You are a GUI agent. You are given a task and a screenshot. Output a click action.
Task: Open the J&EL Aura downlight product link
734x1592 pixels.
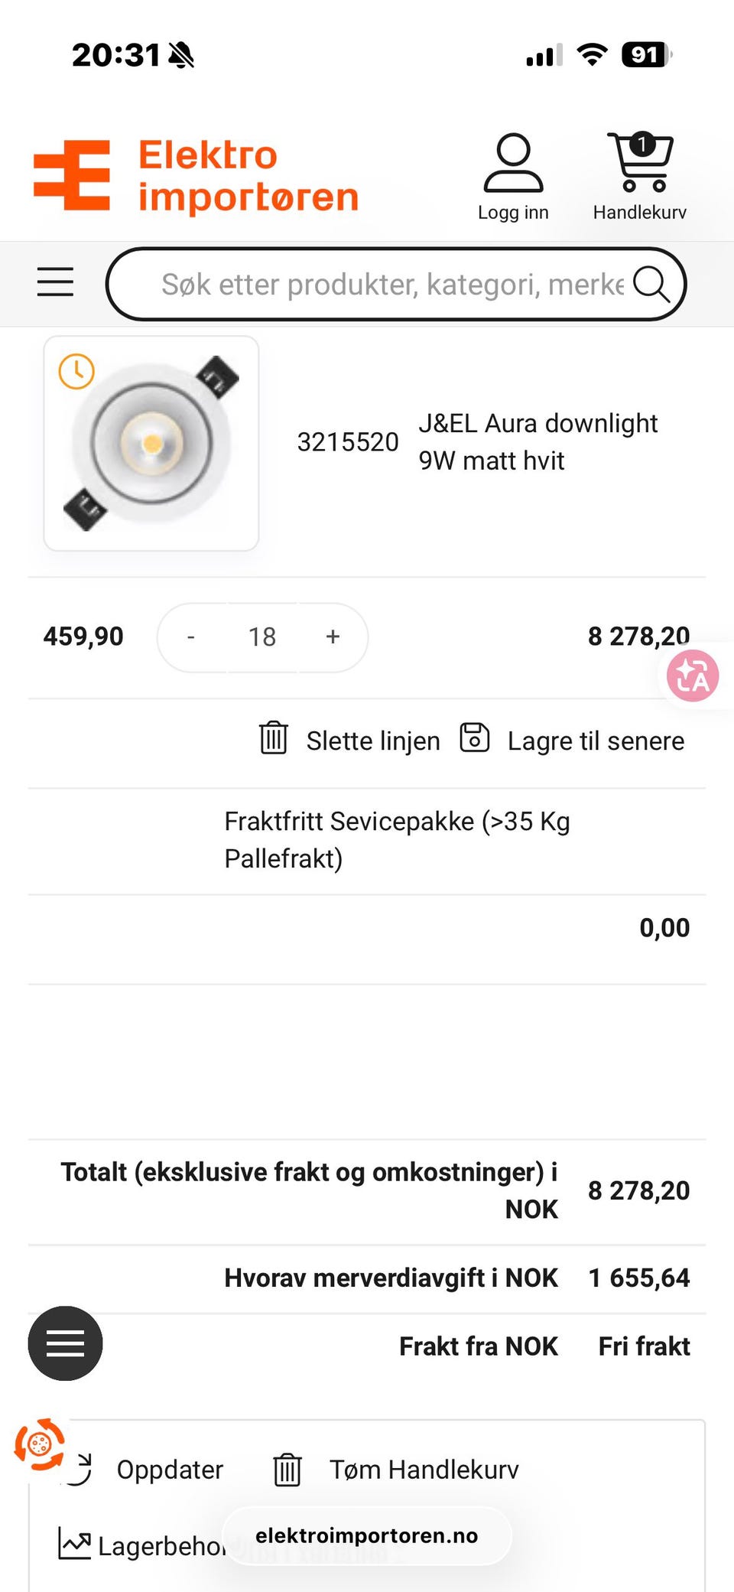[x=538, y=441]
